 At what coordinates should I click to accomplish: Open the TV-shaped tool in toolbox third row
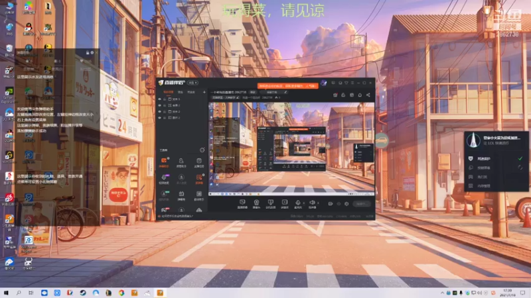(x=181, y=195)
